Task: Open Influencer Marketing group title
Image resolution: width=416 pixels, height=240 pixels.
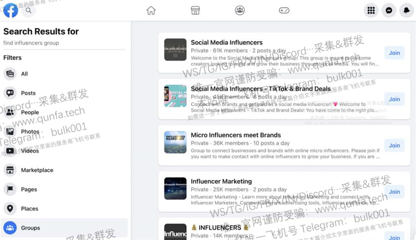Action: [221, 181]
